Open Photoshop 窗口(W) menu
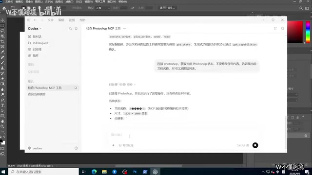This screenshot has width=312, height=175. tap(112, 1)
